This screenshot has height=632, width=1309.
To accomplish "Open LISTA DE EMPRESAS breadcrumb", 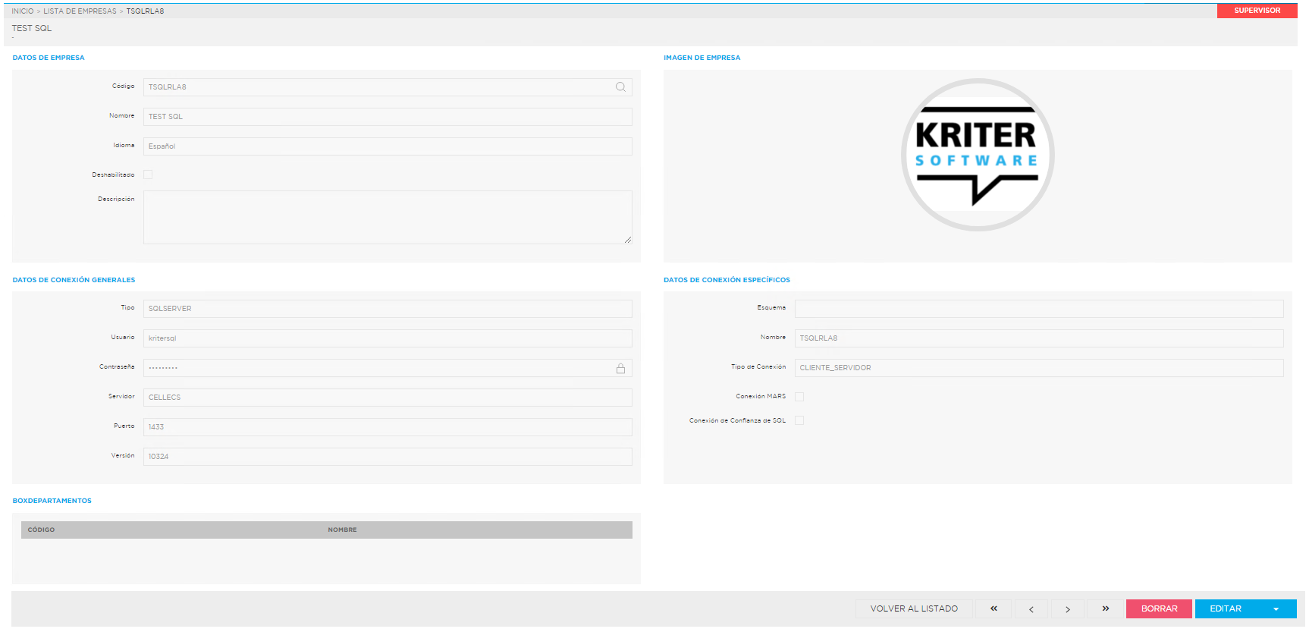I will pyautogui.click(x=80, y=11).
